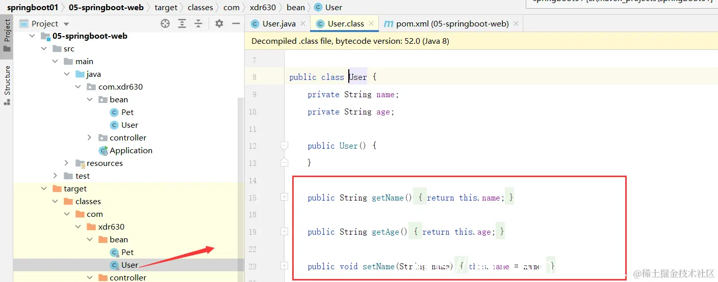Click the field age on line 10
The width and height of the screenshot is (718, 282).
[x=383, y=111]
